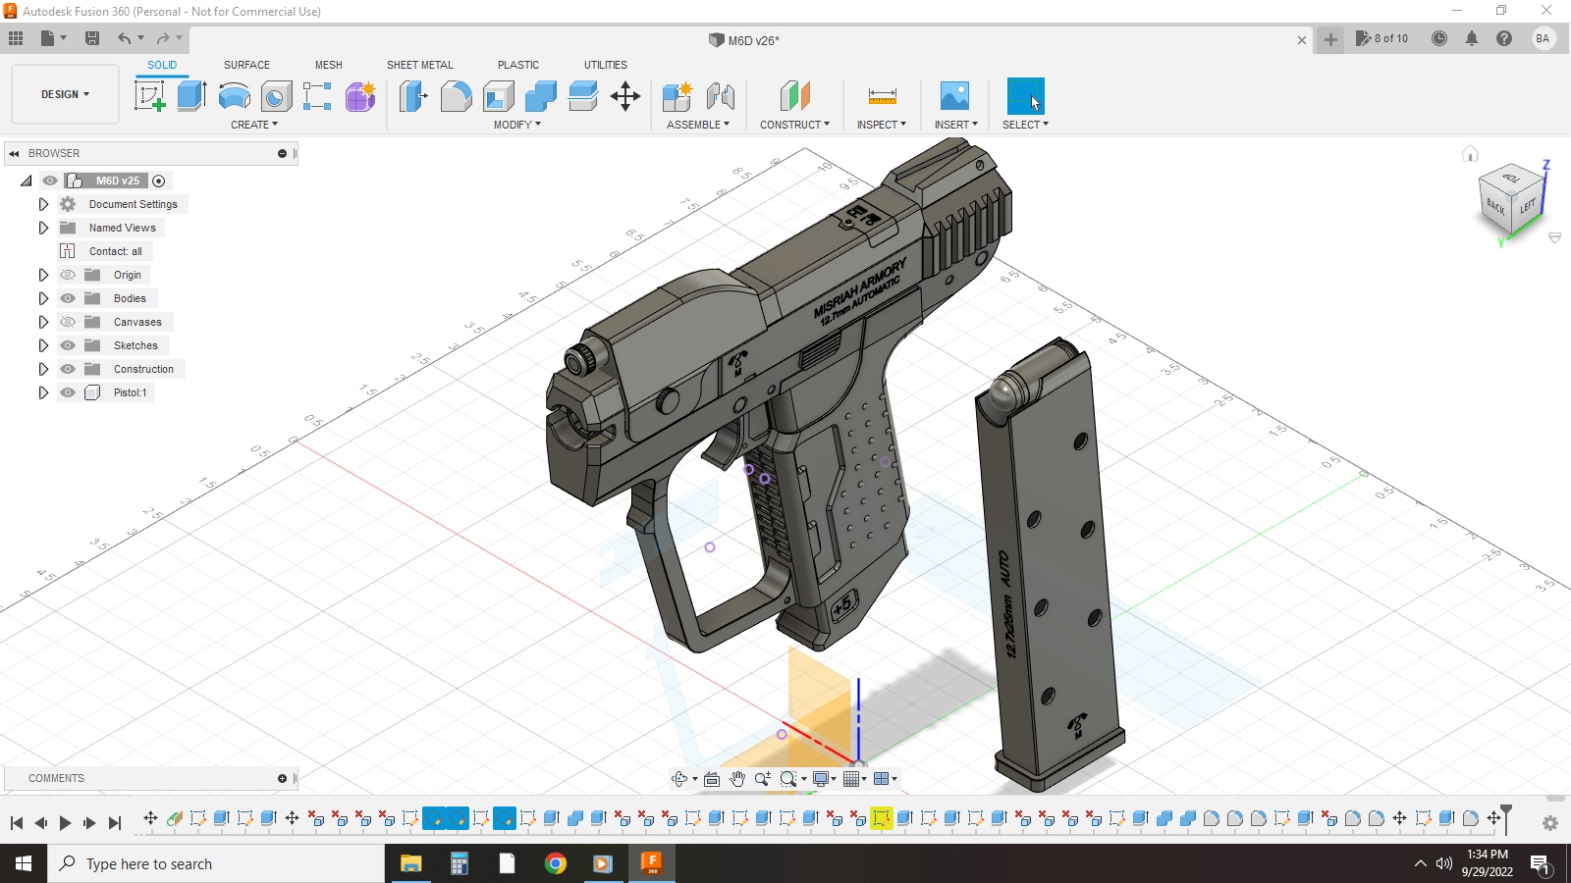Open the Job Status clock icon

tap(1438, 38)
